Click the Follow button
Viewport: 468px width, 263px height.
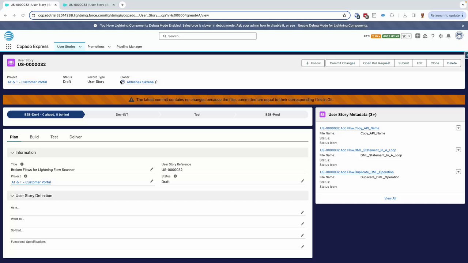tap(313, 63)
